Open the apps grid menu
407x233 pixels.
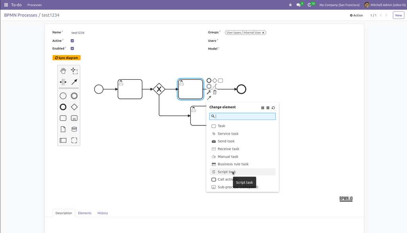tap(6, 5)
